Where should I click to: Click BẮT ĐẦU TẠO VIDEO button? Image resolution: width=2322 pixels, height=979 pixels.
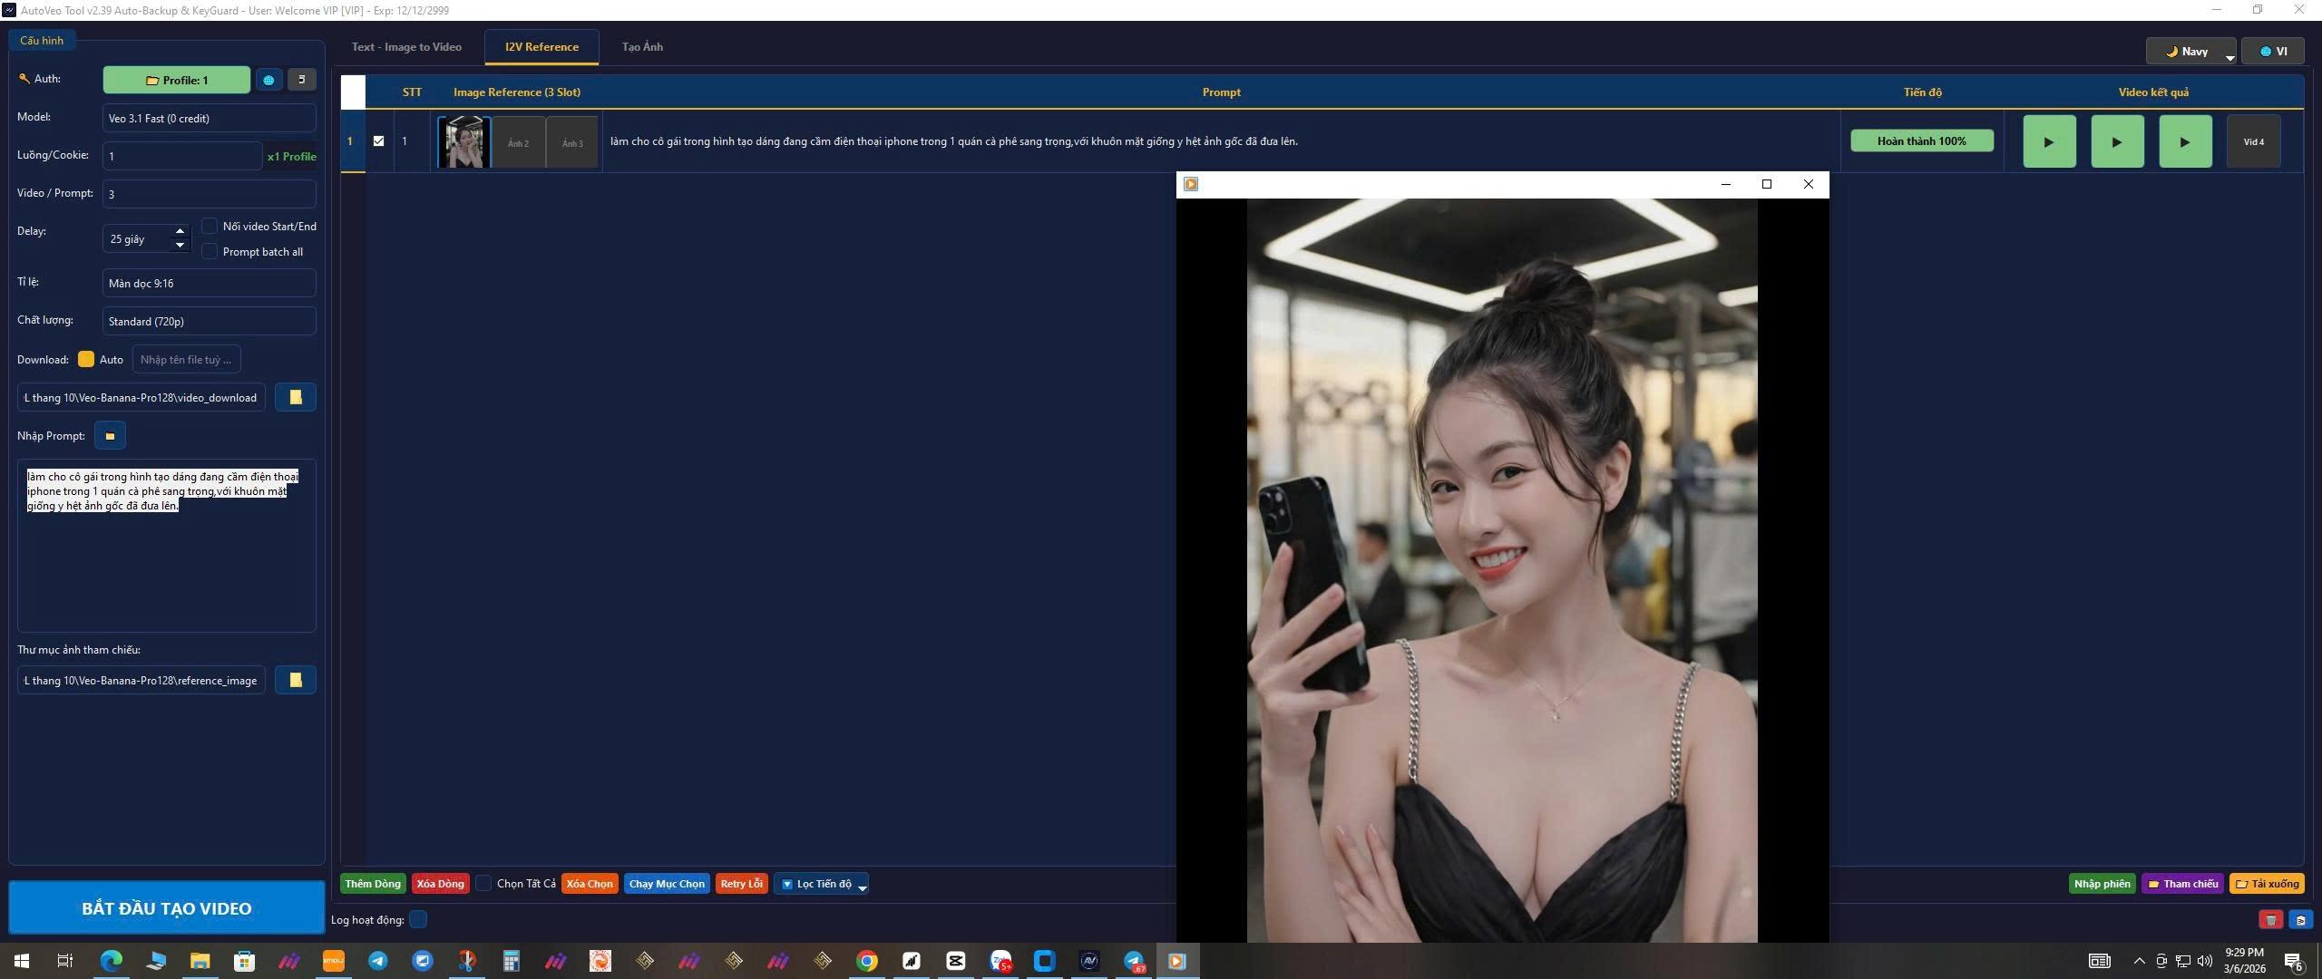click(167, 908)
